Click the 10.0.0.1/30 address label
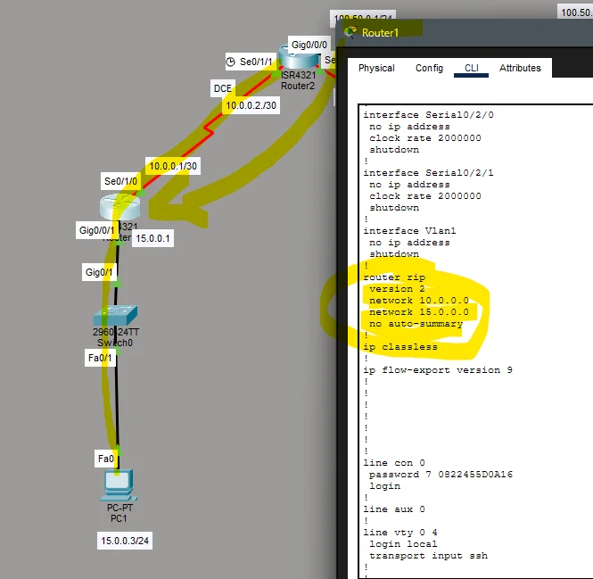This screenshot has width=593, height=579. point(173,166)
